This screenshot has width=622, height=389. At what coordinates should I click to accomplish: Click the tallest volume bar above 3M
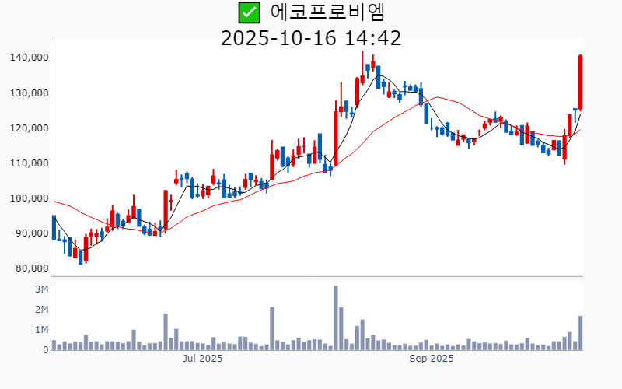click(x=336, y=317)
